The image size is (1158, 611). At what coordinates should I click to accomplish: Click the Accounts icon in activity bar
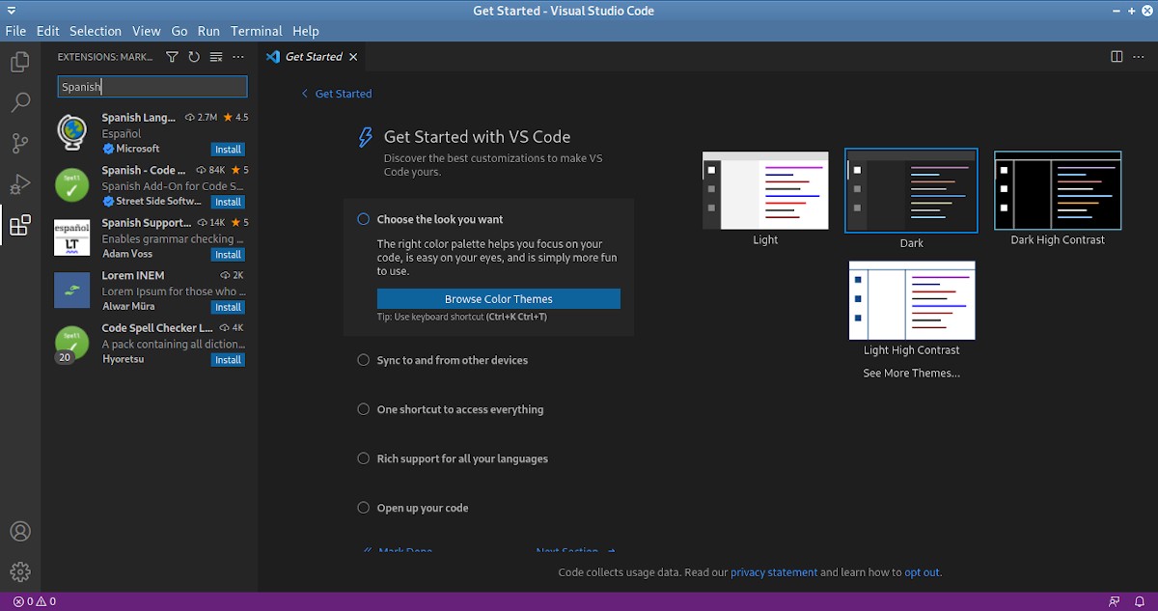(x=19, y=532)
